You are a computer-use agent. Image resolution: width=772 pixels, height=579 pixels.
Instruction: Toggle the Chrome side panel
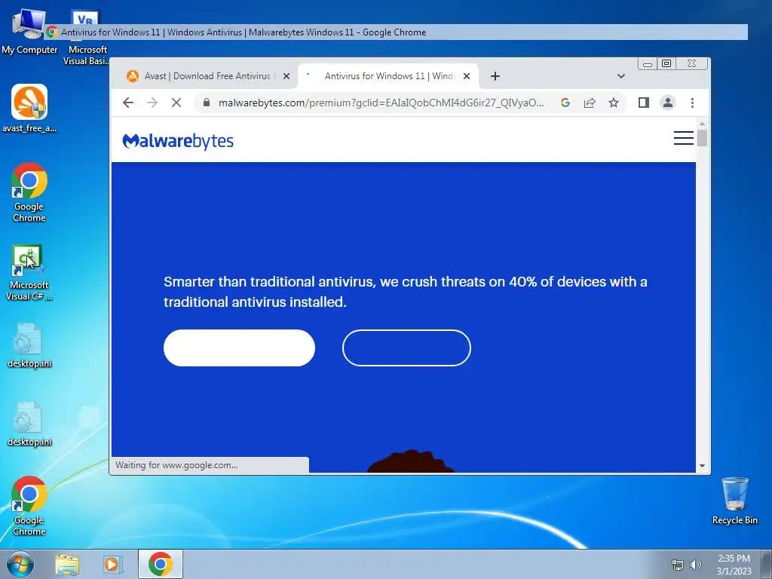click(644, 103)
